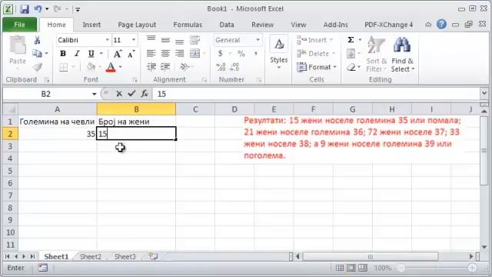The height and width of the screenshot is (277, 492).
Task: Customize Quick Access Toolbar dropdown arrow
Action: [x=78, y=10]
